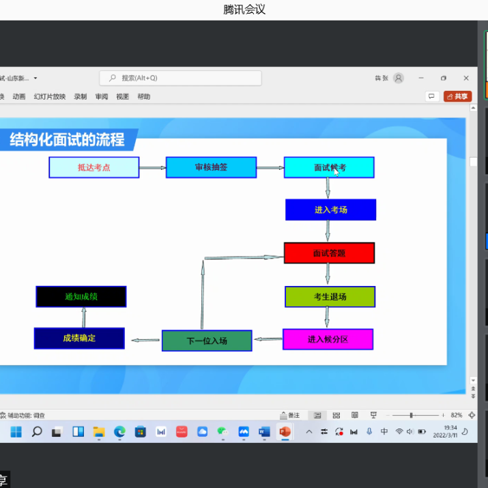
Task: Open taskbar Search magnifier
Action: [x=37, y=431]
